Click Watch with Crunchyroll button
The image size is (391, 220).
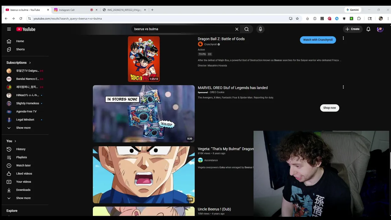(x=318, y=40)
